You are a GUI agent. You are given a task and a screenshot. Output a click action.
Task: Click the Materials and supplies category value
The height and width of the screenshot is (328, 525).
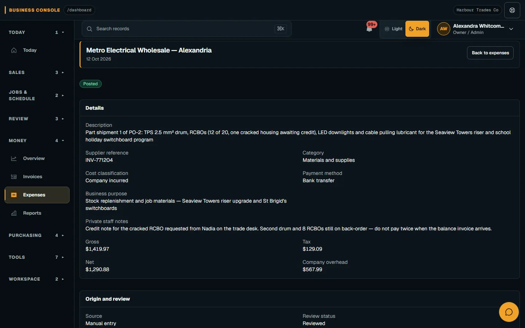point(328,160)
